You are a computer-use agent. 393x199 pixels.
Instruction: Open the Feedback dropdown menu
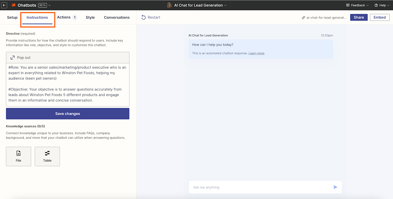point(357,5)
